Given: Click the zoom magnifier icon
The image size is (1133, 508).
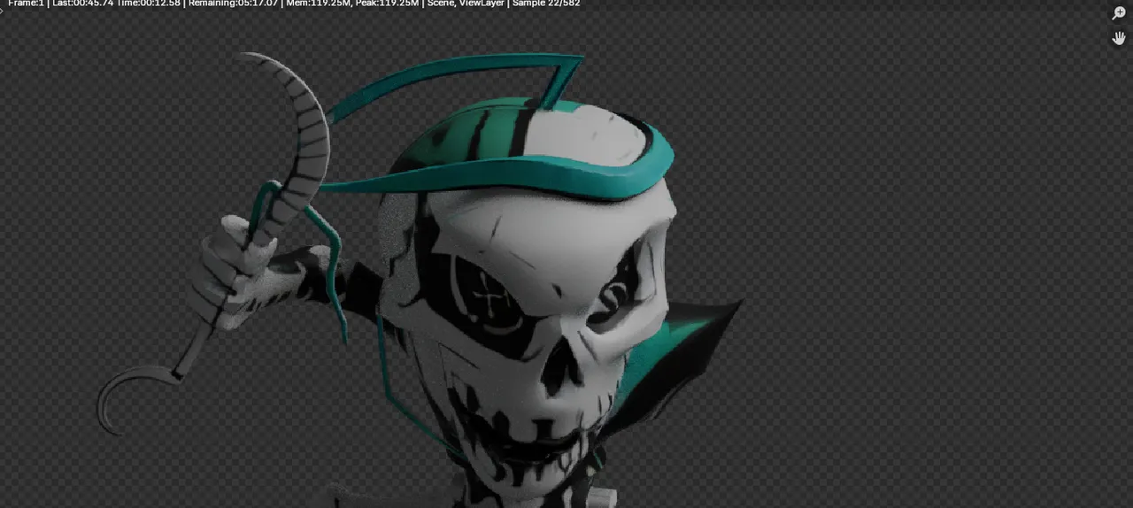Looking at the screenshot, I should [1119, 13].
